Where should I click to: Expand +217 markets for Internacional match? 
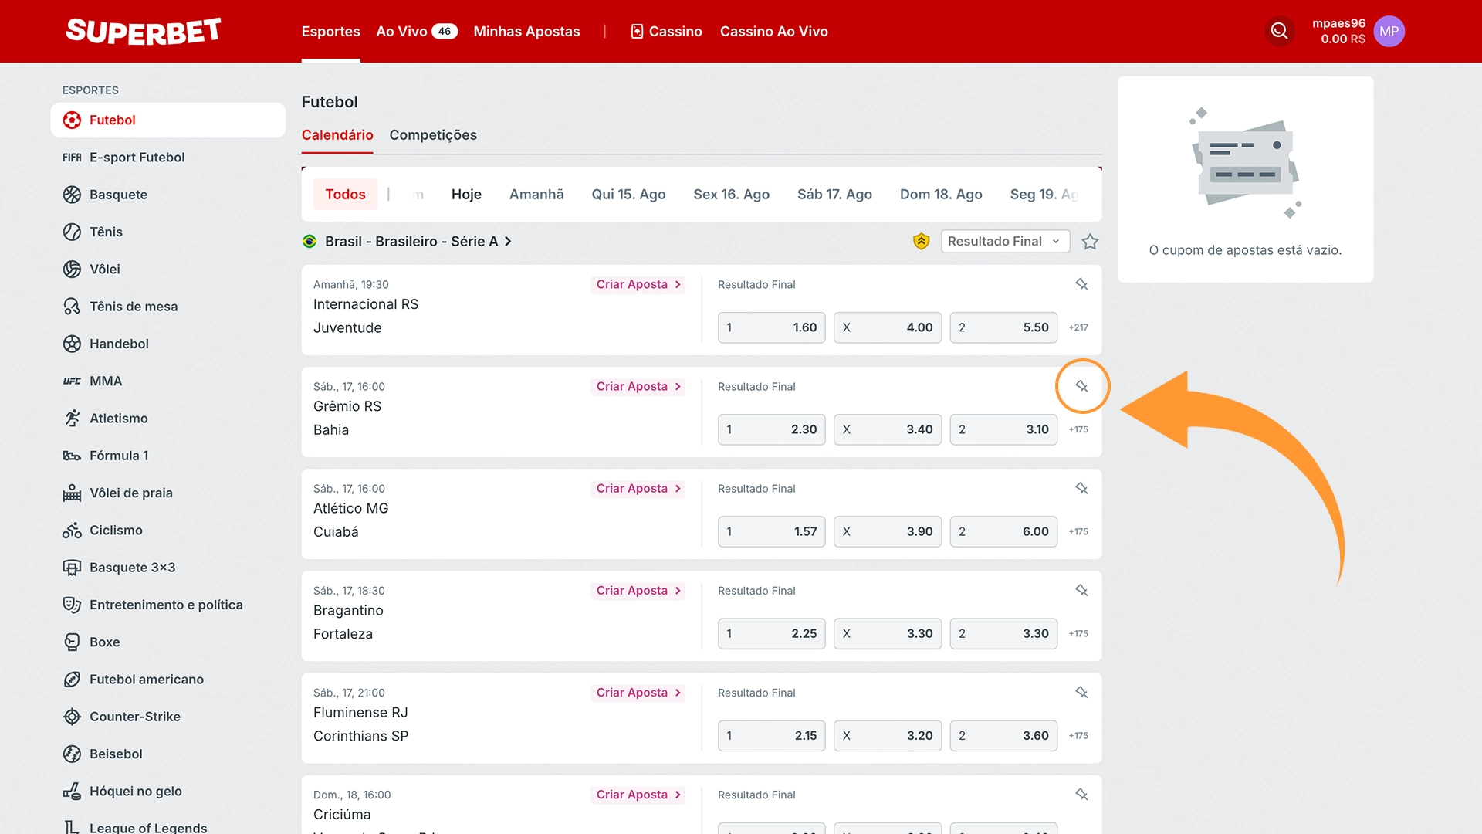coord(1078,327)
